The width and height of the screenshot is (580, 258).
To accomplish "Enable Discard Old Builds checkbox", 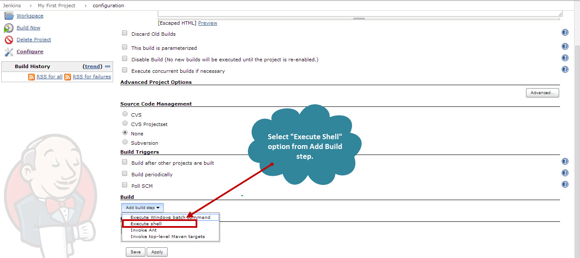I will point(125,33).
